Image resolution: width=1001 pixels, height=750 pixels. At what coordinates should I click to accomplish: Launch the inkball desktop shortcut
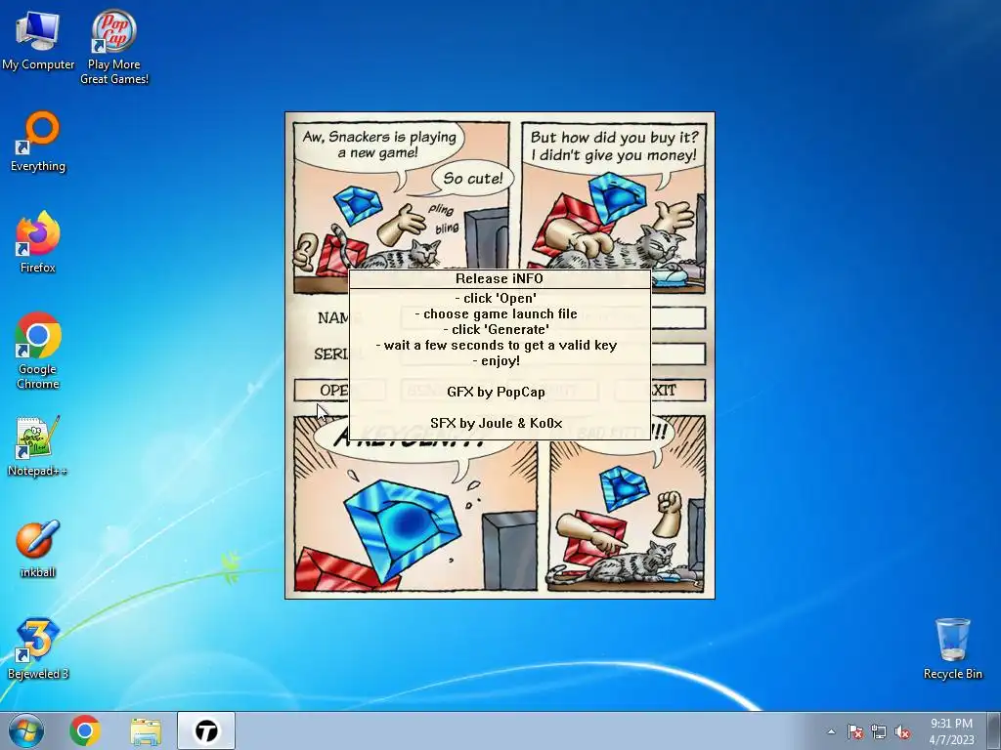(38, 549)
